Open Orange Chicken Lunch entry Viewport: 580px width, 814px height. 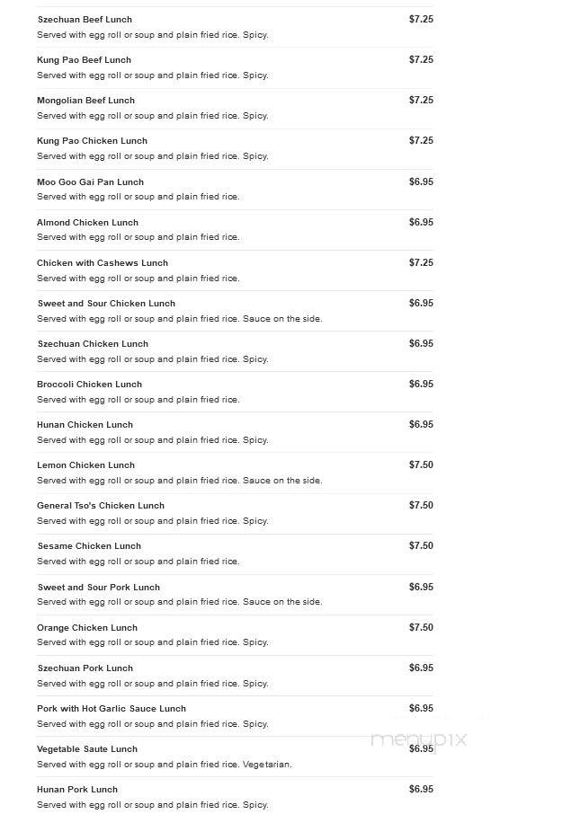(x=87, y=628)
